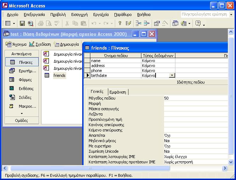Click the Cut scissors icon
The height and width of the screenshot is (180, 236).
[67, 23]
